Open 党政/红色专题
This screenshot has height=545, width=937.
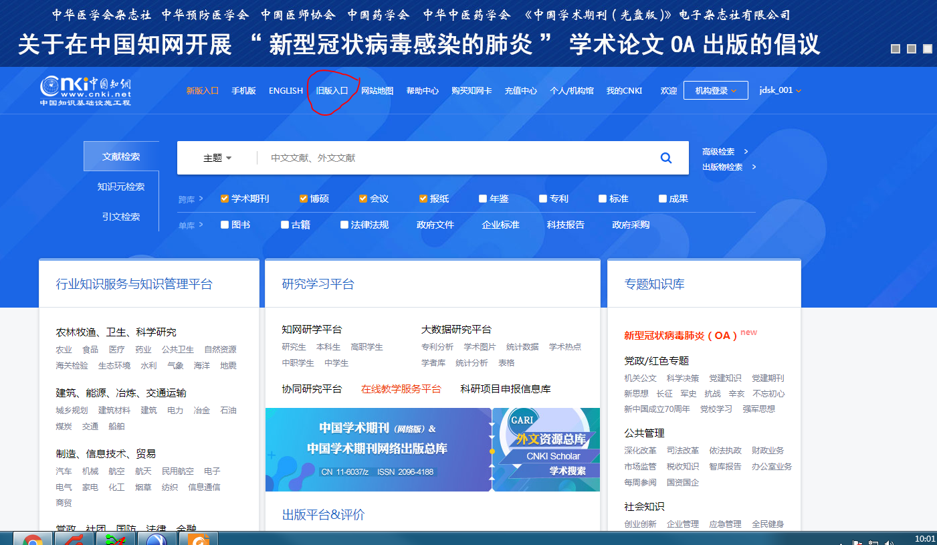(x=656, y=360)
